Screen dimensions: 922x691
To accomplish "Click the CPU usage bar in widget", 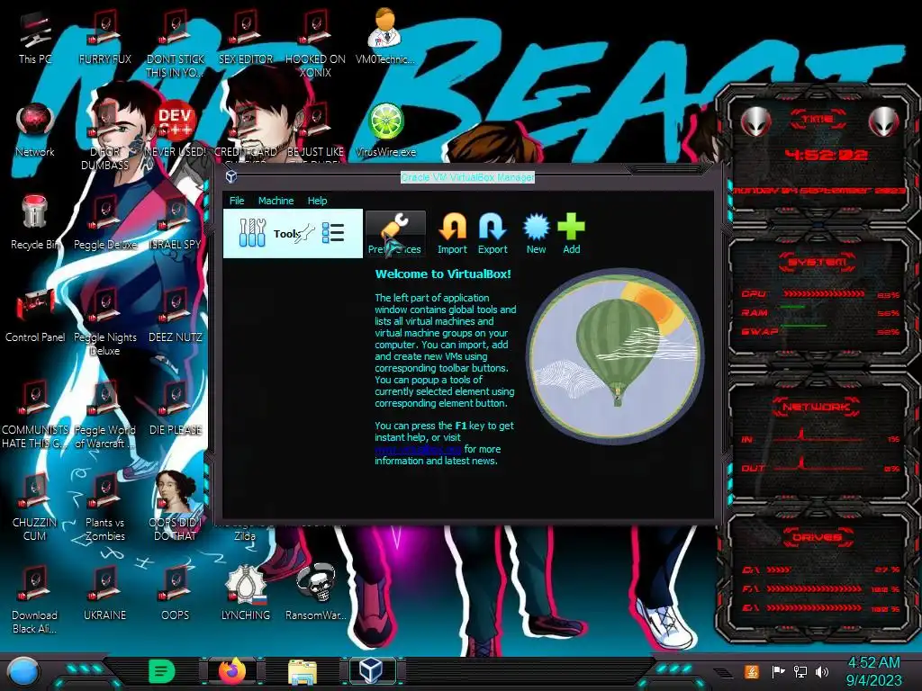I will (x=823, y=293).
